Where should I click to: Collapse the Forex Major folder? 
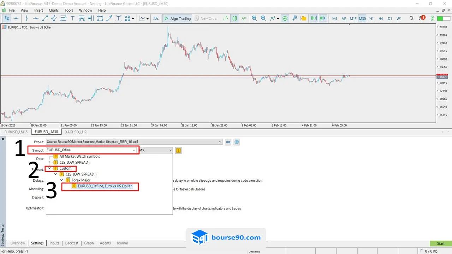[x=62, y=180]
